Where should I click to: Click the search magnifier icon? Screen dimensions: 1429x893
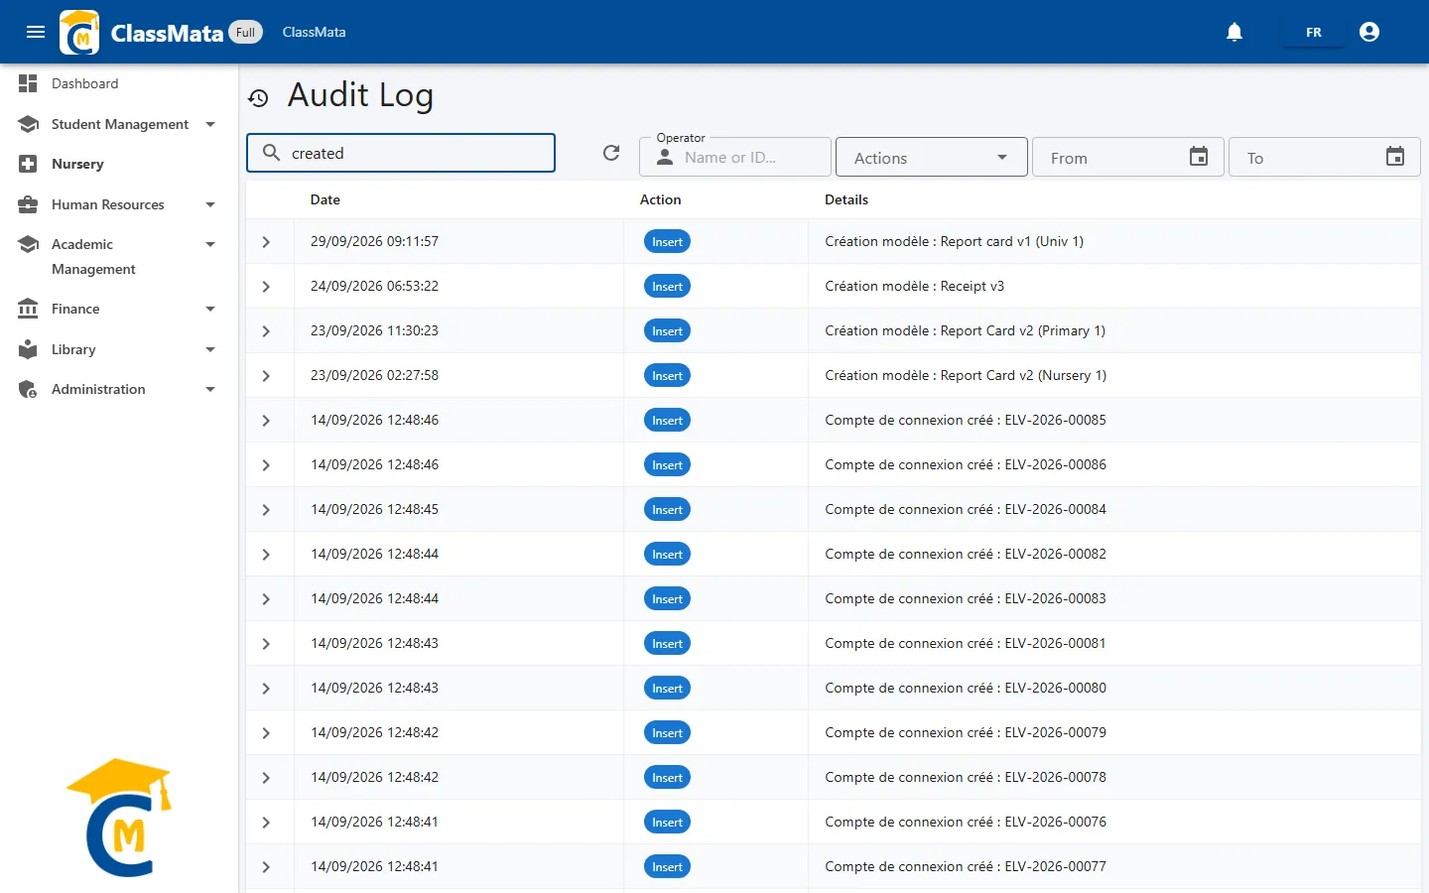tap(271, 153)
